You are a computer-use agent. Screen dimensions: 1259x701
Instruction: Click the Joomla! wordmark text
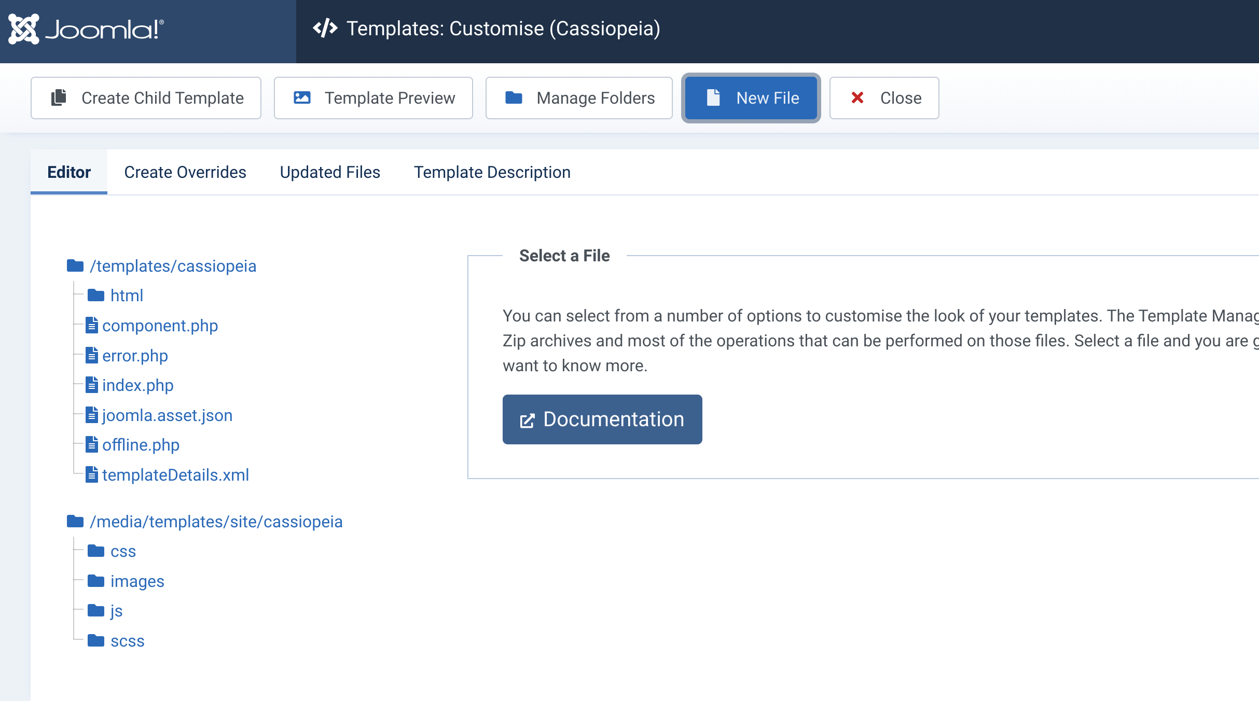click(105, 30)
